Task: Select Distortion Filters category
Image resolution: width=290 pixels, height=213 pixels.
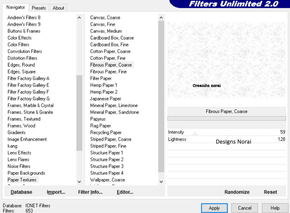Action: pyautogui.click(x=22, y=58)
